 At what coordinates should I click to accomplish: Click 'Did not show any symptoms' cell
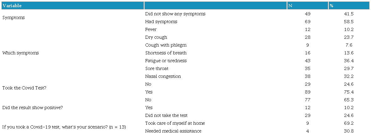point(175,14)
